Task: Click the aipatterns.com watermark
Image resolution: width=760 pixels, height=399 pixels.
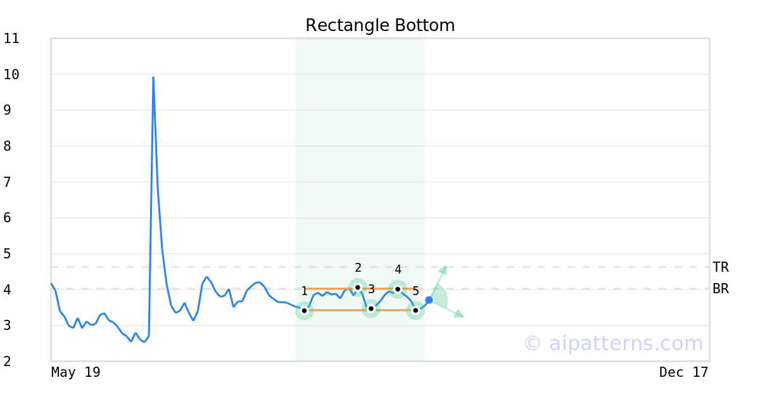Action: [x=613, y=343]
